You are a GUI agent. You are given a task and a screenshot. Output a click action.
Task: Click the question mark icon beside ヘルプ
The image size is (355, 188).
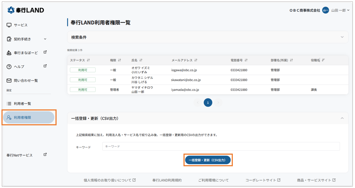[9, 67]
